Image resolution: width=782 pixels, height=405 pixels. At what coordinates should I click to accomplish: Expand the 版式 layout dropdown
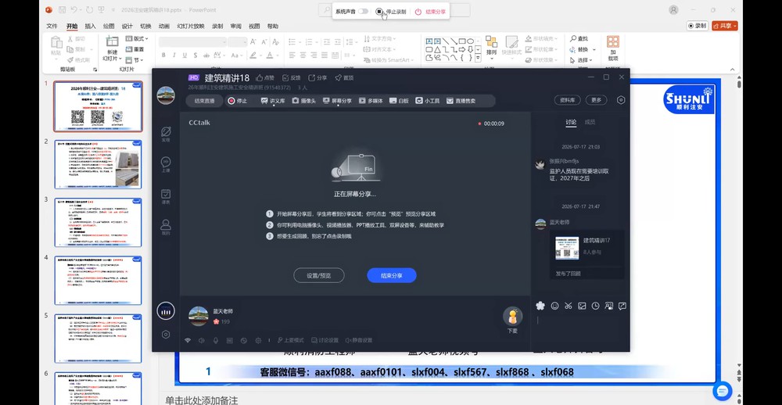pyautogui.click(x=137, y=38)
